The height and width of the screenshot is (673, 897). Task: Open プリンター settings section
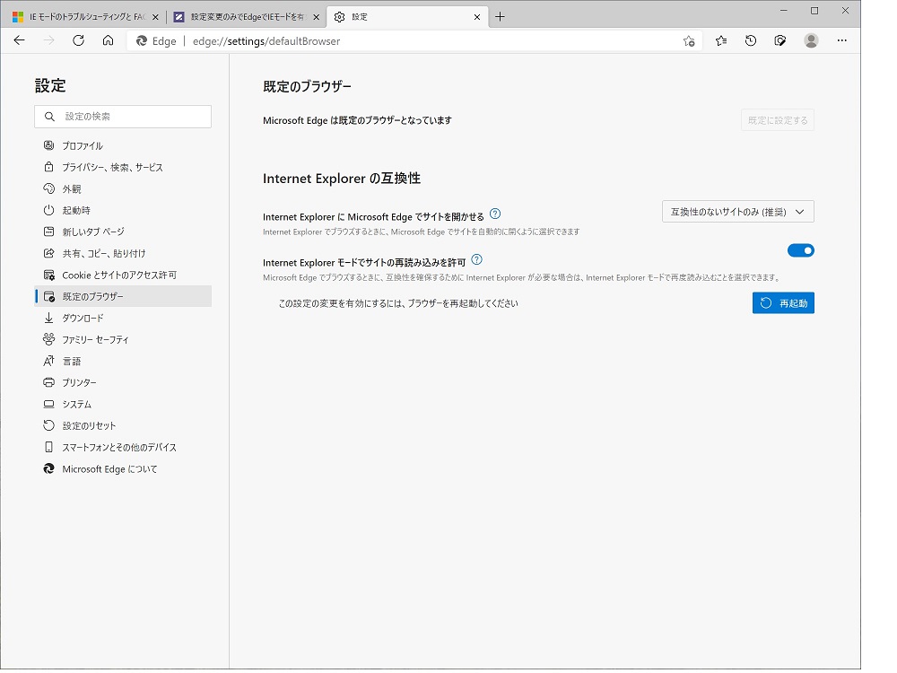tap(122, 383)
